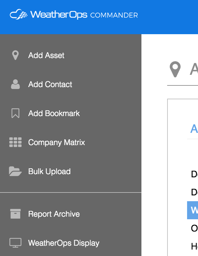Image resolution: width=198 pixels, height=256 pixels.
Task: Click the person icon beside Add Contact
Action: click(15, 84)
